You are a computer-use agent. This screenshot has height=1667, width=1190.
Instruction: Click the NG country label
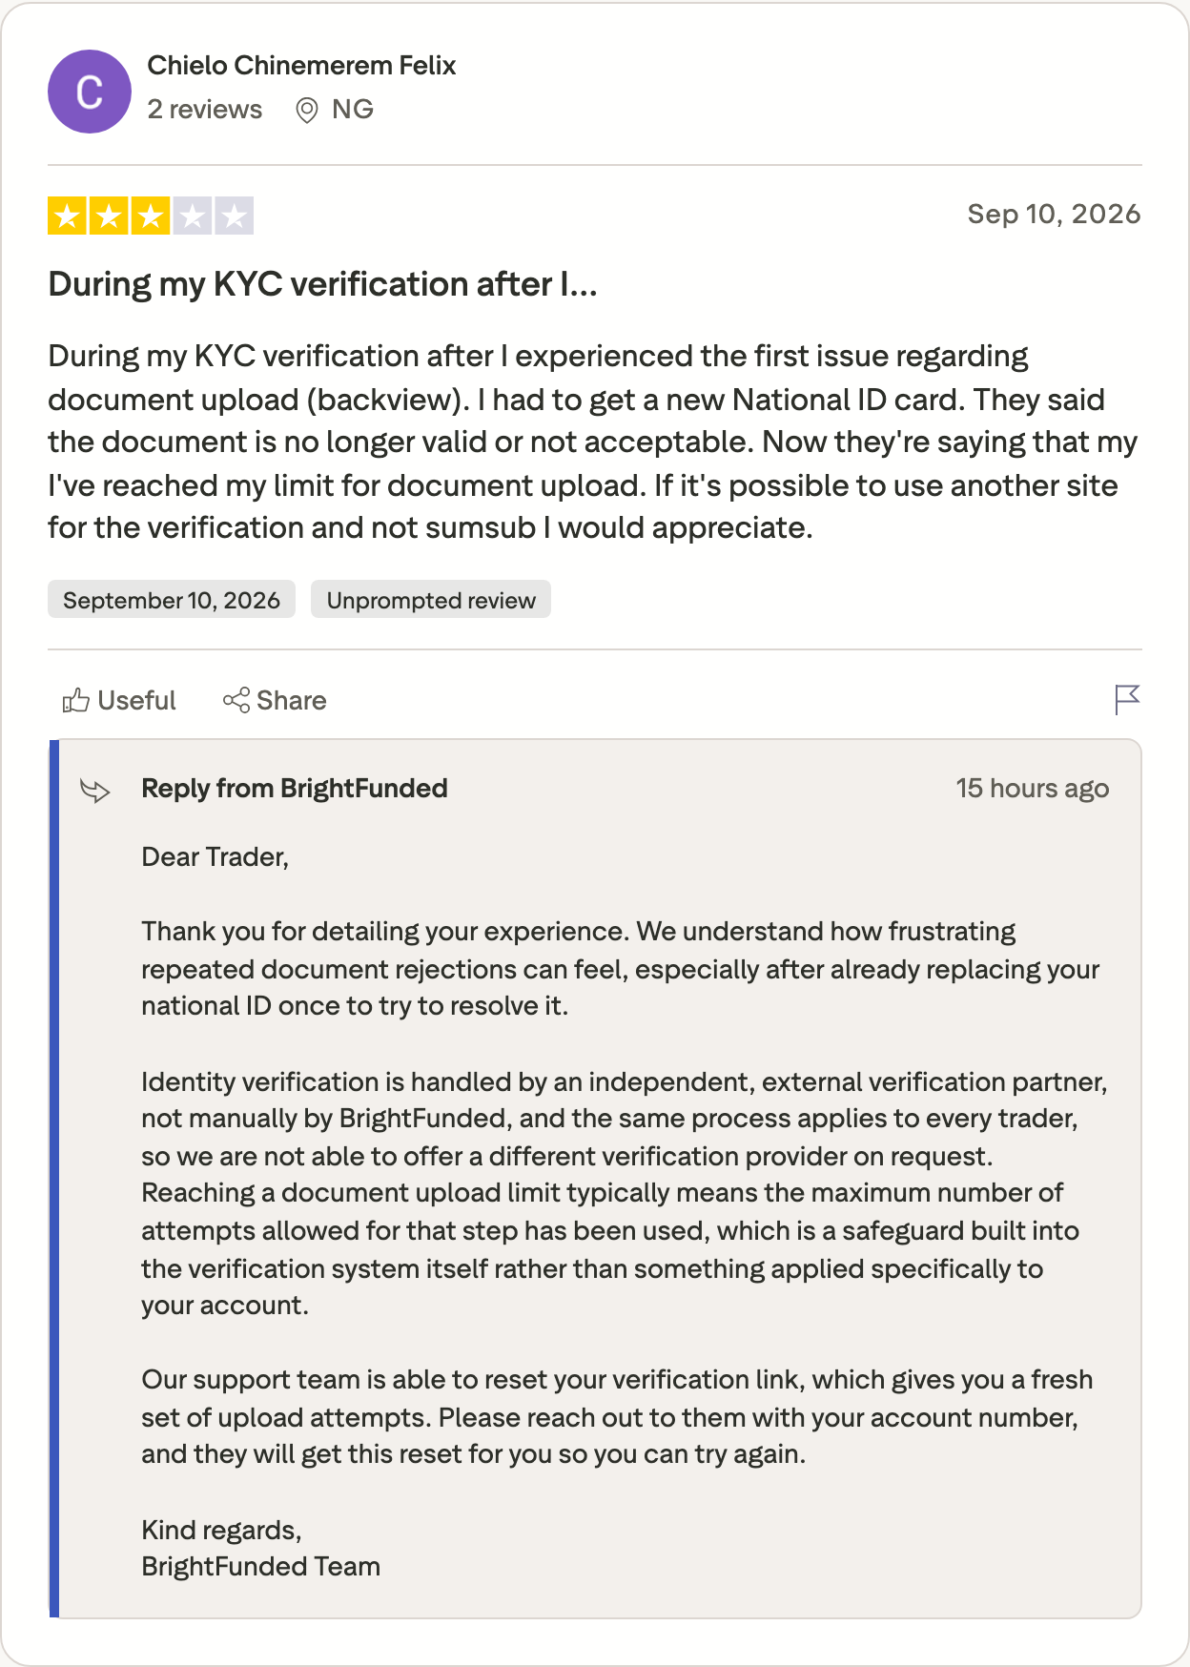tap(353, 110)
